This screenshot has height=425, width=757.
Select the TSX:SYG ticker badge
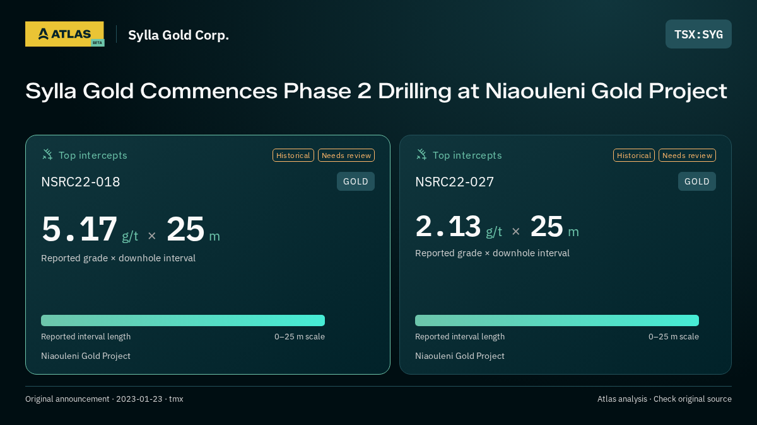[x=698, y=34]
